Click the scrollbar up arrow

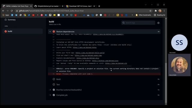[166, 19]
